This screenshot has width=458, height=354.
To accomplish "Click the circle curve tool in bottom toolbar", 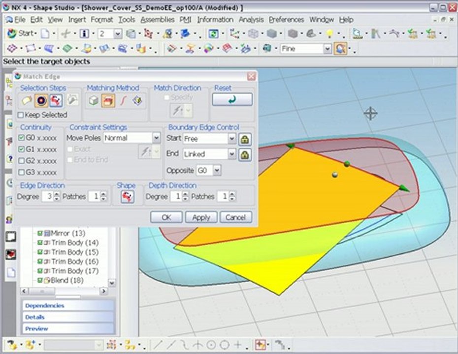I will (211, 345).
